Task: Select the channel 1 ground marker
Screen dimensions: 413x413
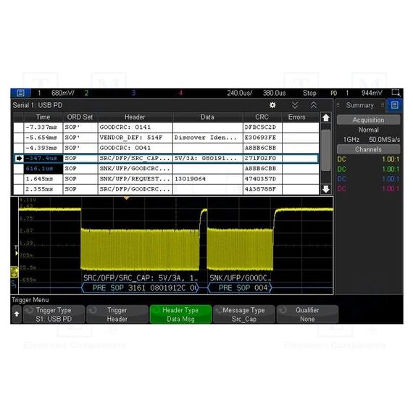Action: point(14,272)
